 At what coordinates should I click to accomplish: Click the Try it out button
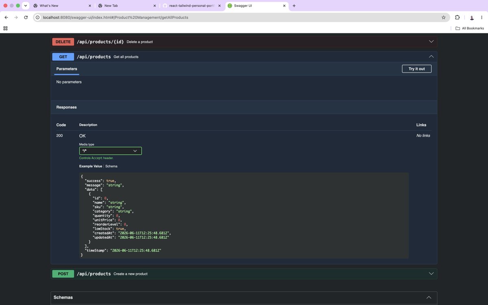click(x=416, y=69)
